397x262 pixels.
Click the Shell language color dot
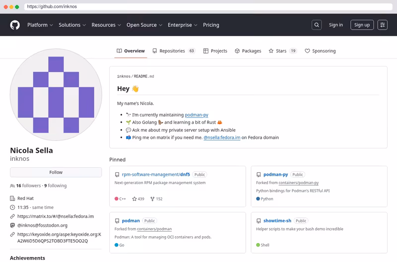pos(258,245)
